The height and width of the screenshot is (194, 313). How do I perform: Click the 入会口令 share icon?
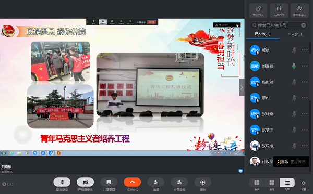[x=279, y=10]
